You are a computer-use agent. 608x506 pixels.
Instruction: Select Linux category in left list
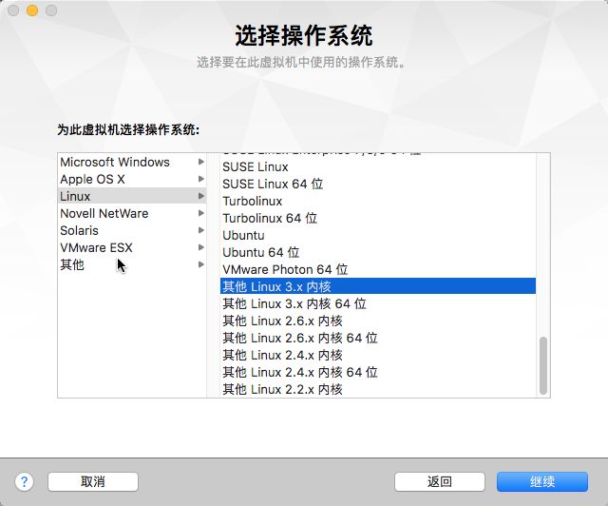pyautogui.click(x=132, y=196)
